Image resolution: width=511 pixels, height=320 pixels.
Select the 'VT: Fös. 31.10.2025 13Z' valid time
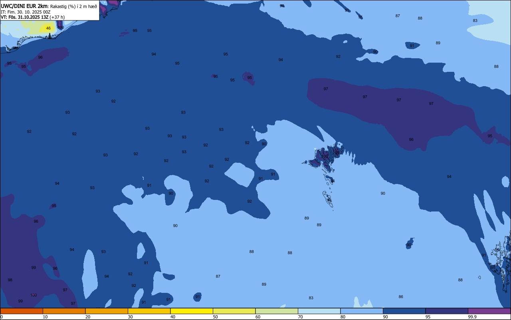click(x=25, y=17)
